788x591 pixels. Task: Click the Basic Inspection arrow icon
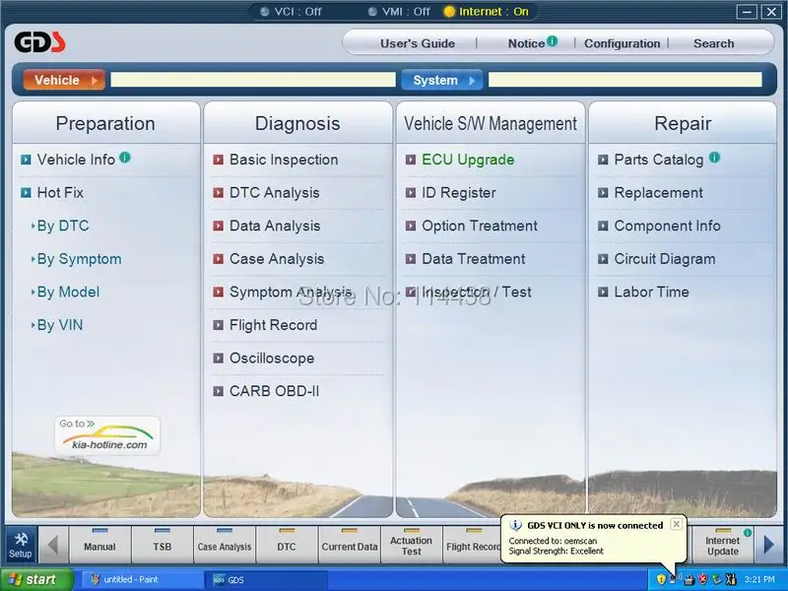point(218,160)
